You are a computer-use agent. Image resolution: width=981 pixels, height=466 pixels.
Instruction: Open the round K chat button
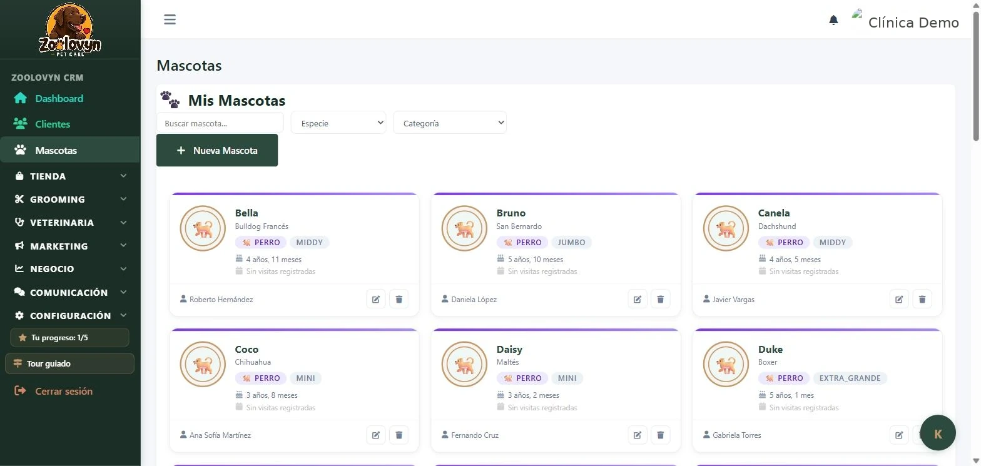938,433
